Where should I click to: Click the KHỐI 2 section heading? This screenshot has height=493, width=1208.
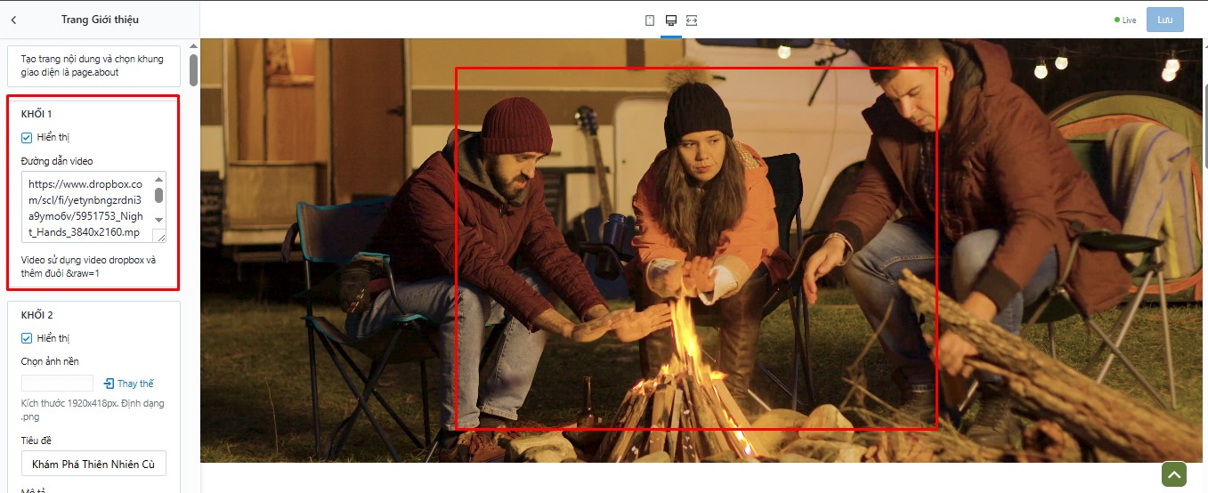click(37, 315)
